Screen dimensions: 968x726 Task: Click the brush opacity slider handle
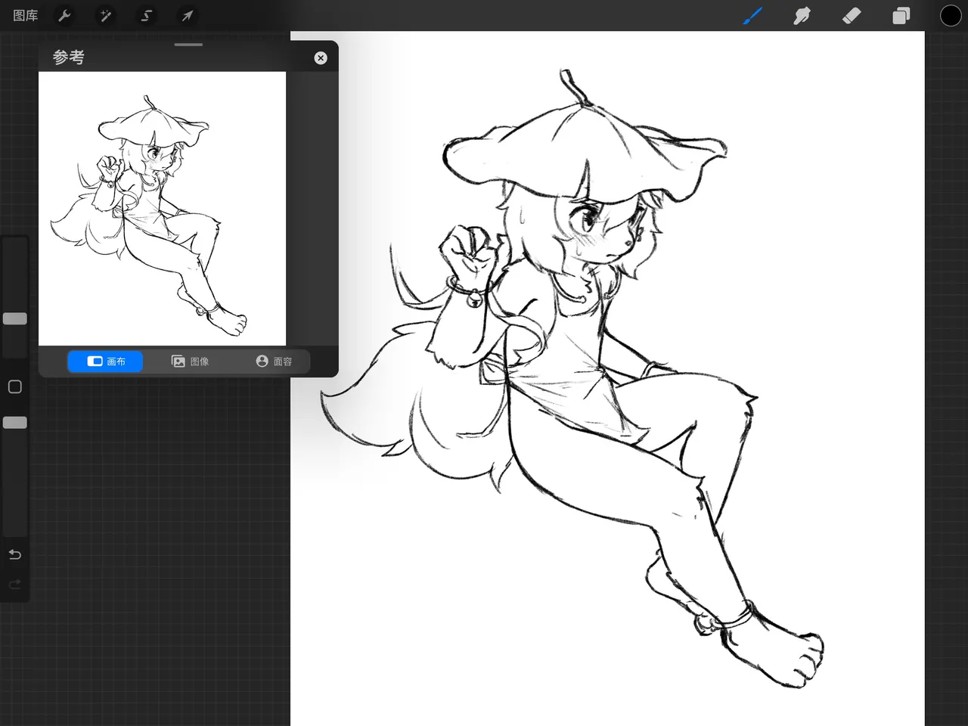(15, 423)
